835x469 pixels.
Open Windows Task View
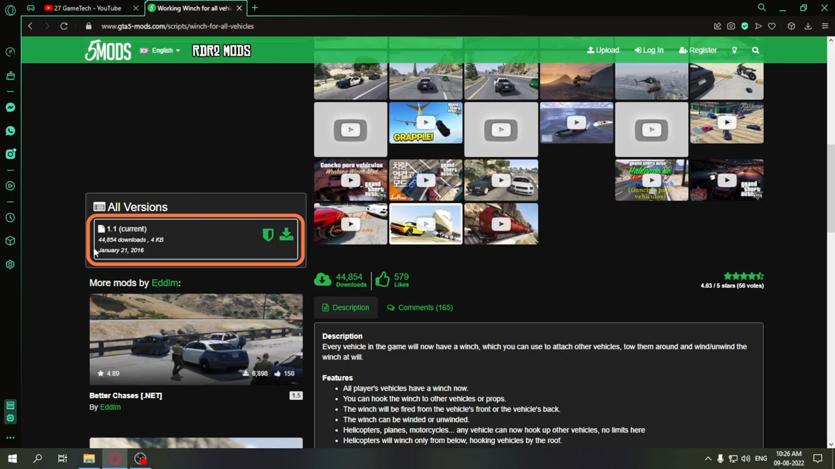(x=63, y=459)
